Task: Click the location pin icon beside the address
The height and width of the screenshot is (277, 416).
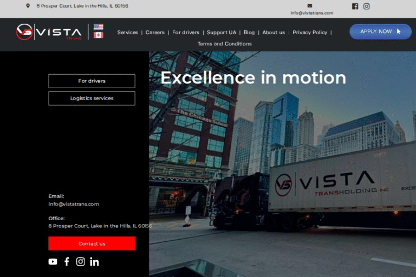Action: click(28, 6)
